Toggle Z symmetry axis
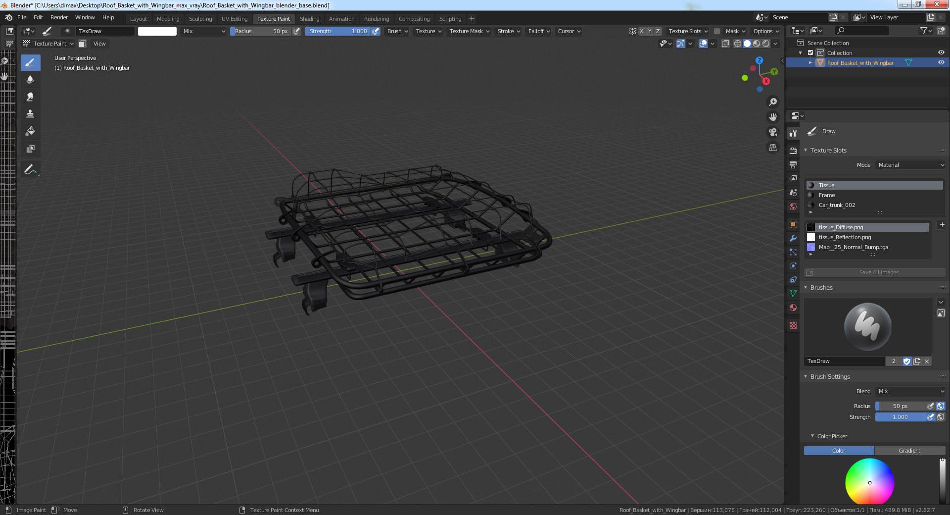 pos(658,31)
